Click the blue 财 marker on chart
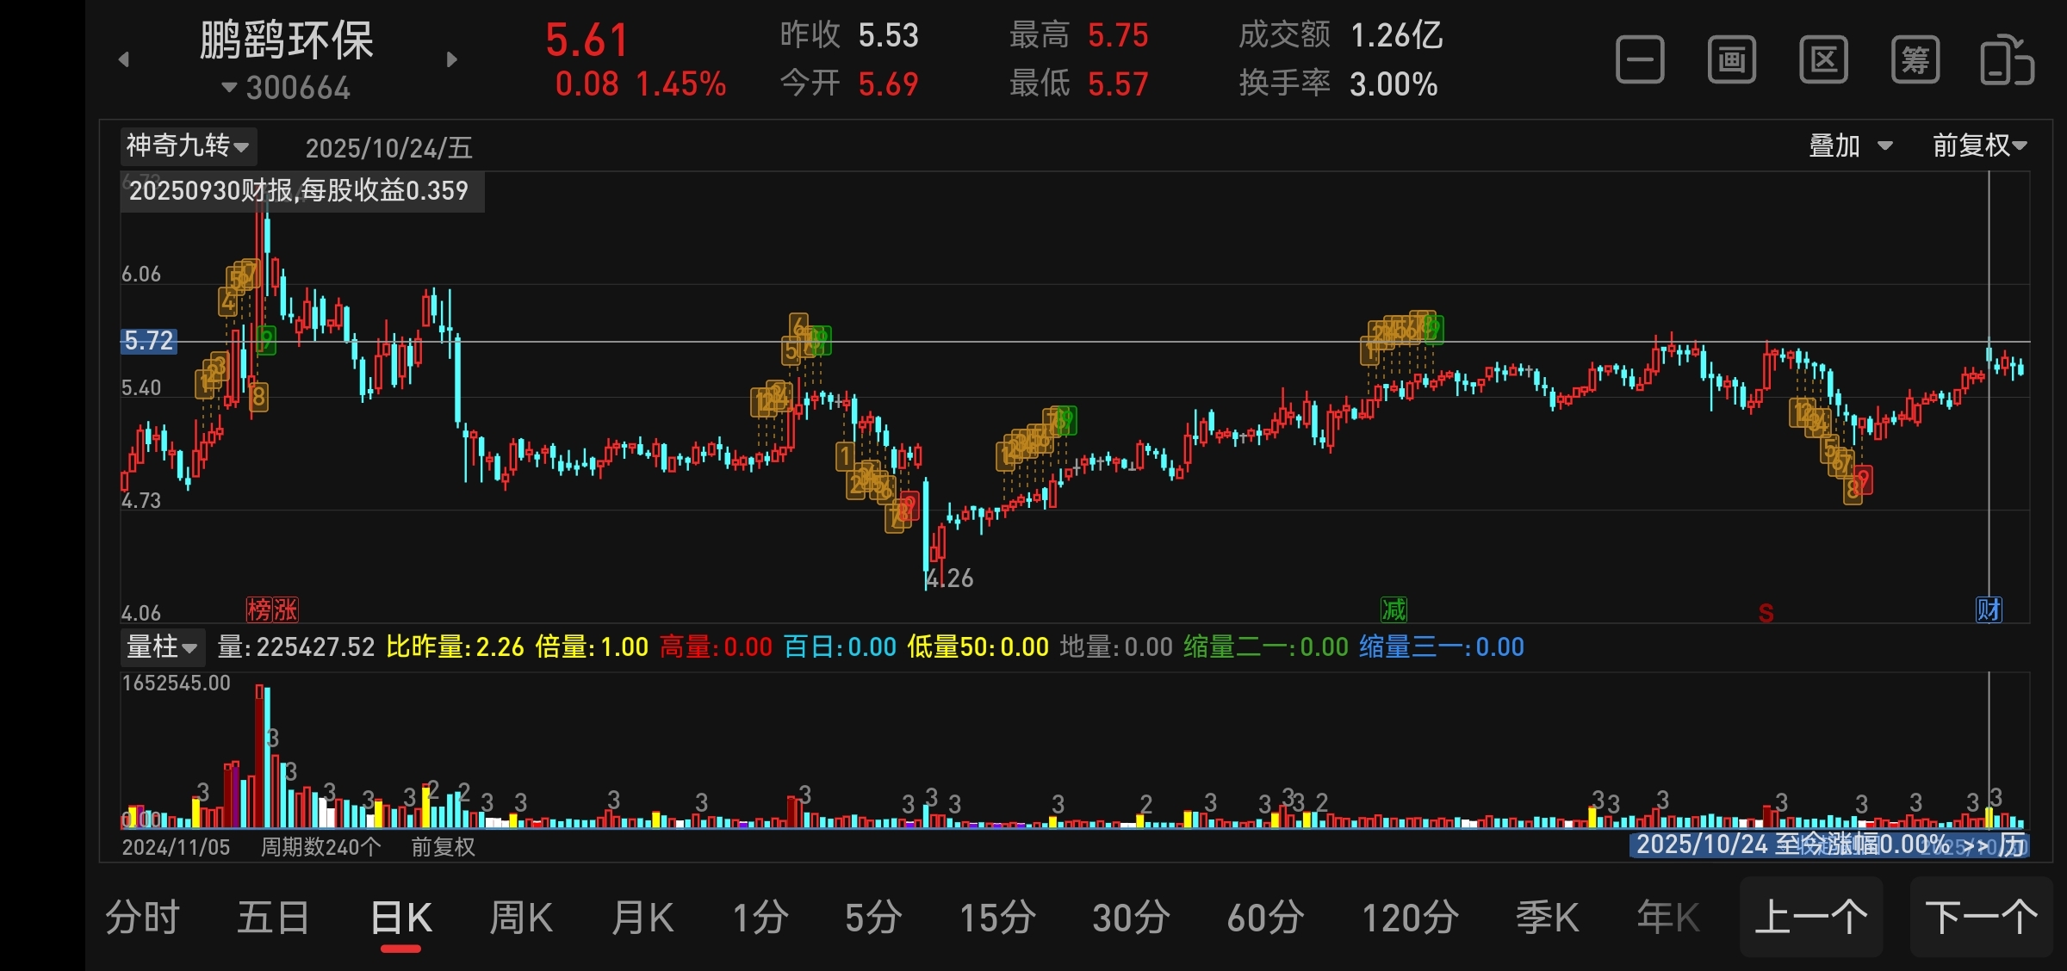Image resolution: width=2067 pixels, height=971 pixels. pyautogui.click(x=1989, y=609)
